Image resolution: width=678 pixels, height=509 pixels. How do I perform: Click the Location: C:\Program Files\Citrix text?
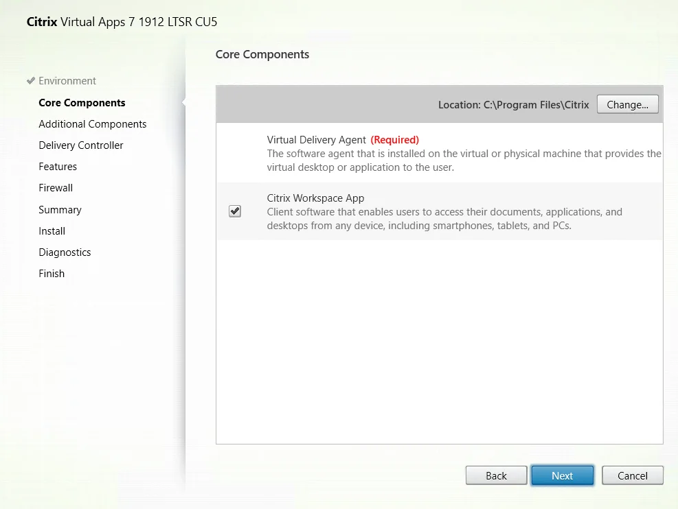[513, 105]
